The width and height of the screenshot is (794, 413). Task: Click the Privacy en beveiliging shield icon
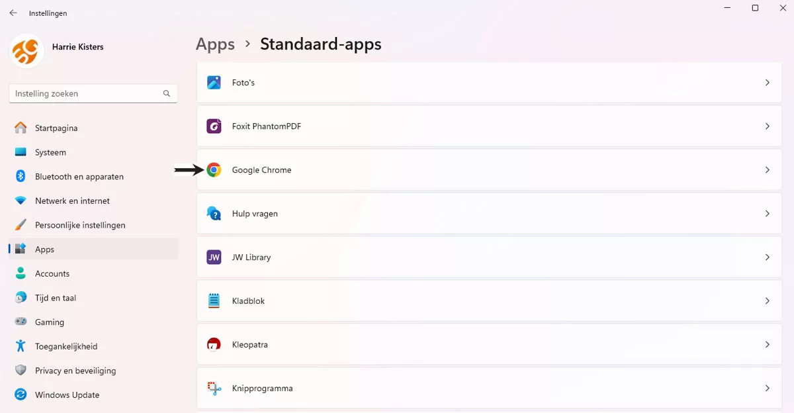21,371
